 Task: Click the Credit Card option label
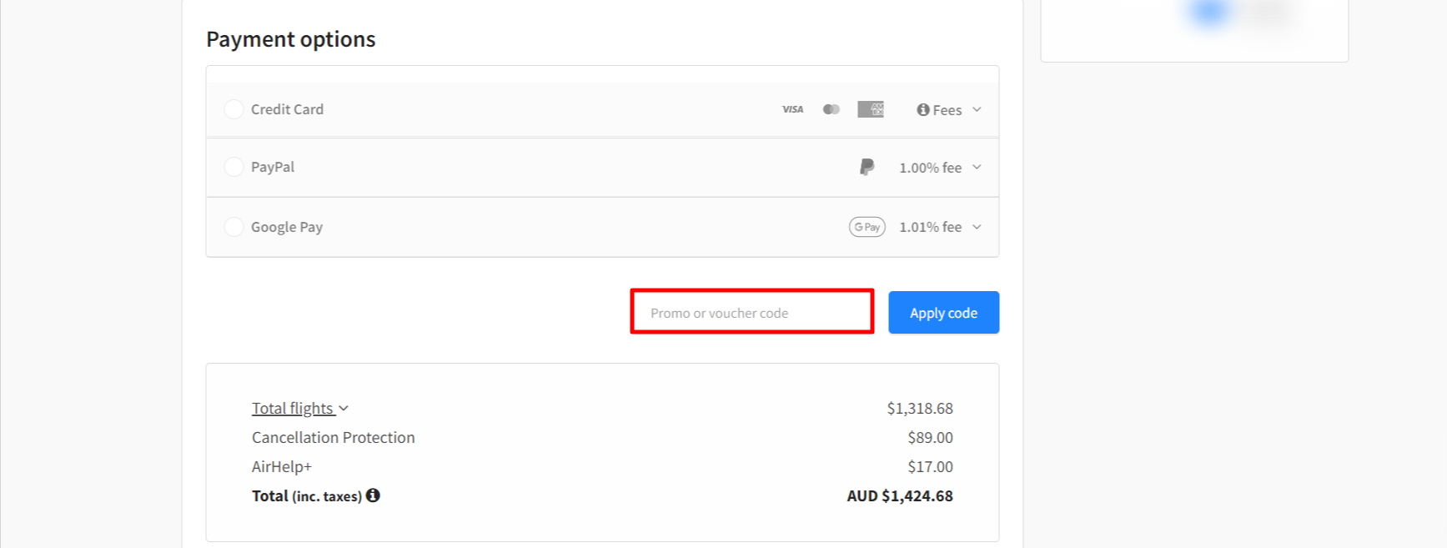click(x=287, y=109)
